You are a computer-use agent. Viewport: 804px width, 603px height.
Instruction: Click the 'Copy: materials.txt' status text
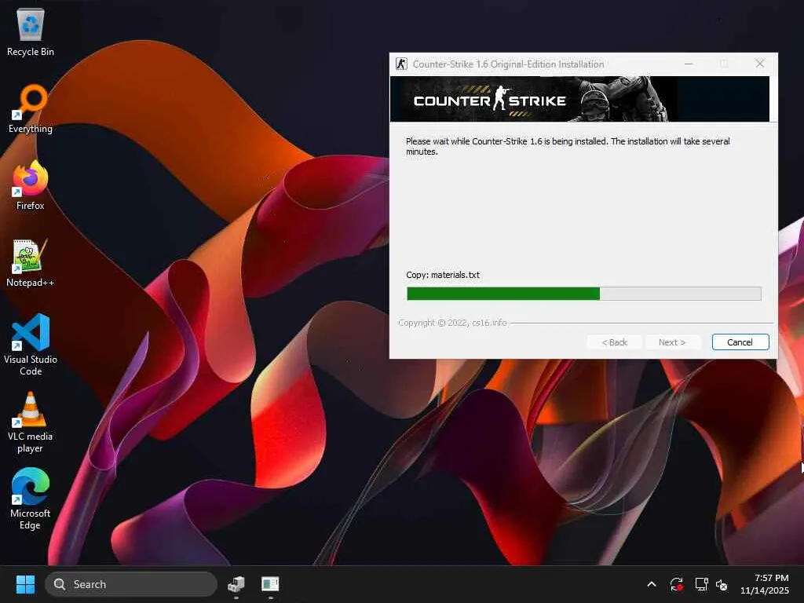pyautogui.click(x=443, y=275)
